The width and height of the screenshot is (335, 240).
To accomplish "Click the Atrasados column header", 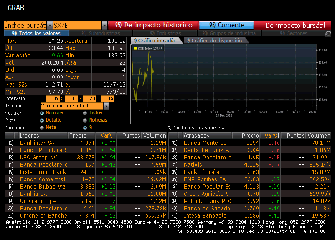I will [x=207, y=136].
